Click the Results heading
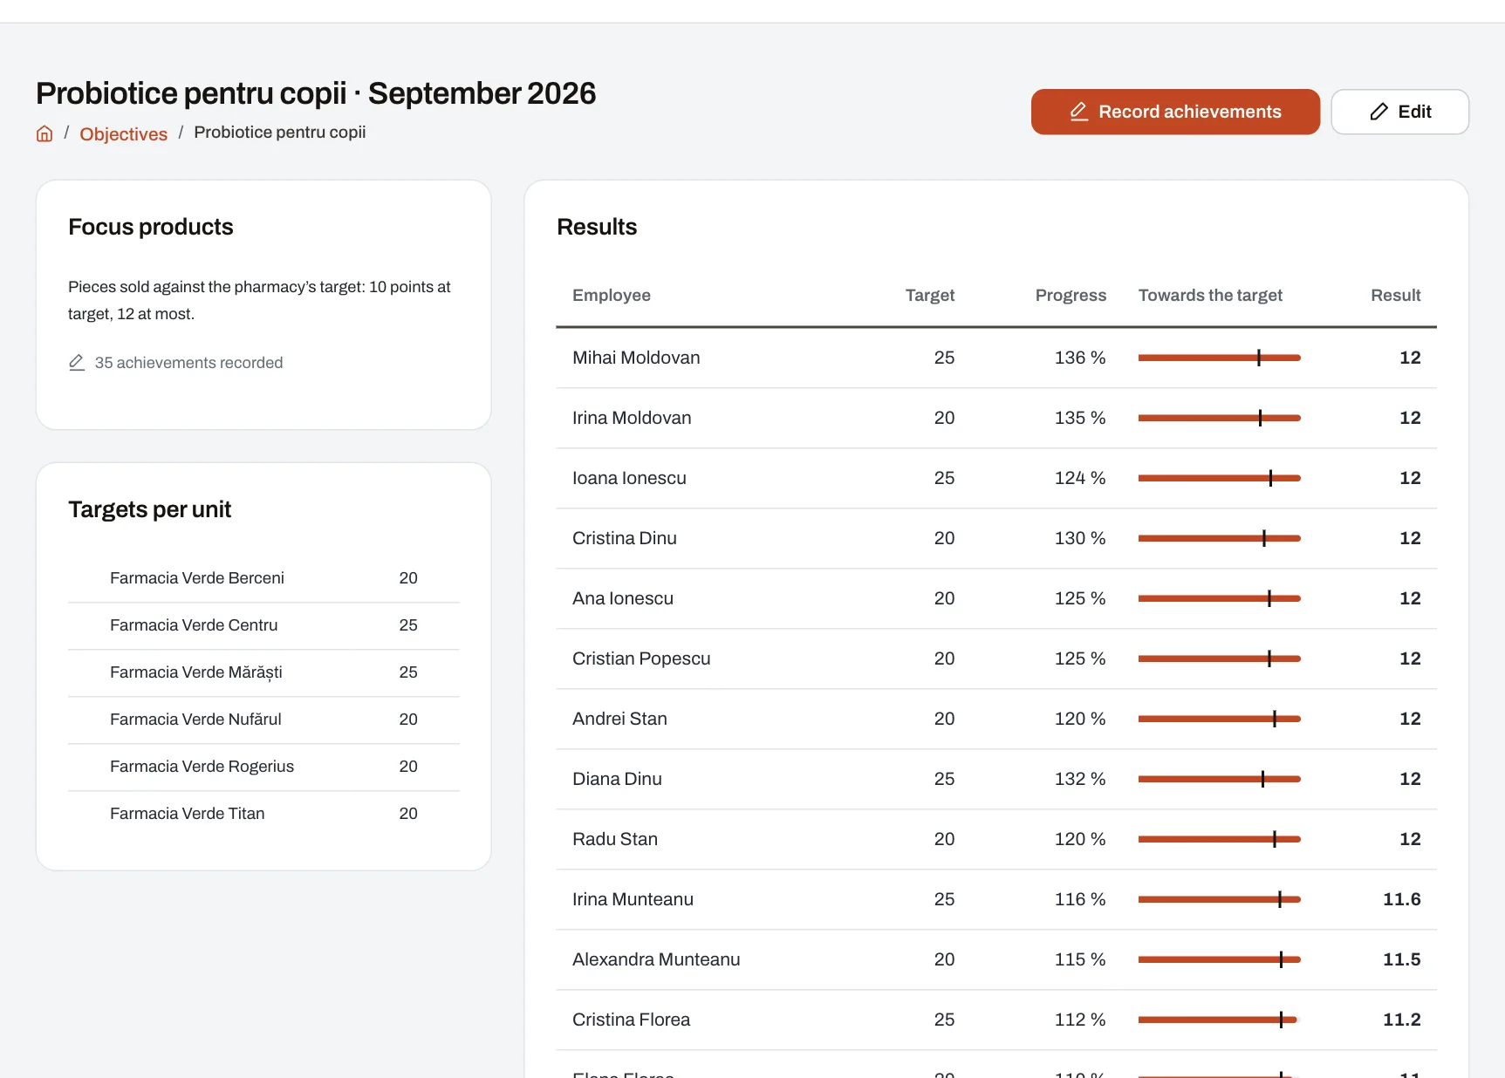 (597, 227)
